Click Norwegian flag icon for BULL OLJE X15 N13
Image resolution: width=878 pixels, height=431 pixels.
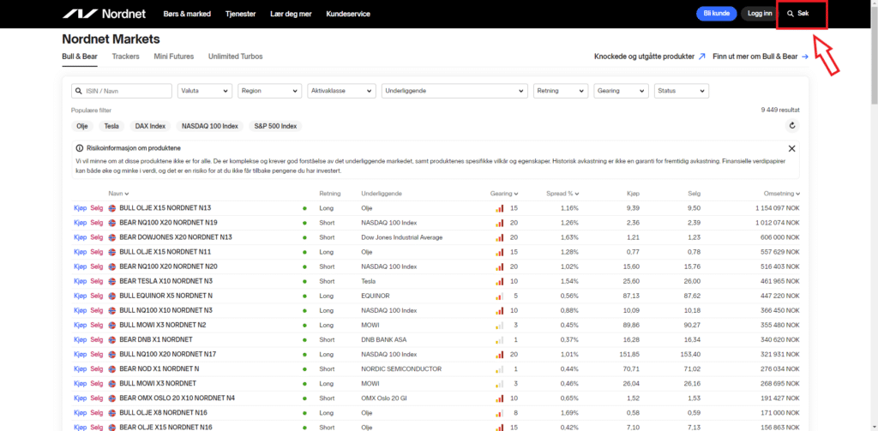pos(112,208)
